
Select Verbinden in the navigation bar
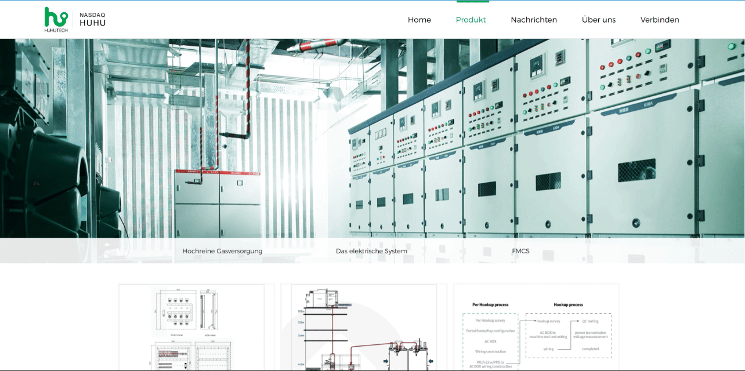659,20
